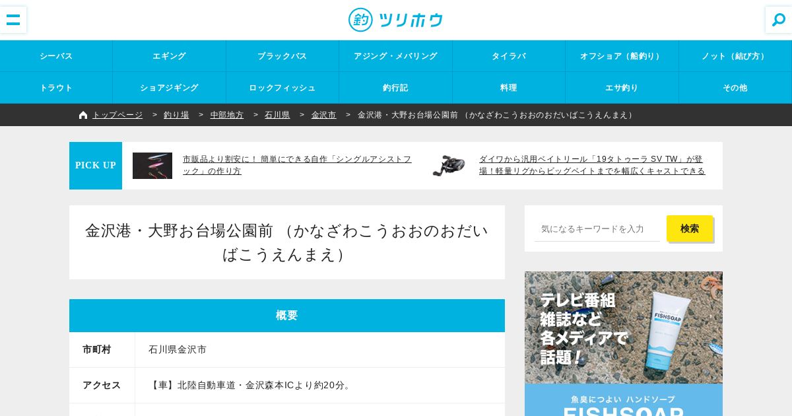Click the yellow 検索 button

690,228
